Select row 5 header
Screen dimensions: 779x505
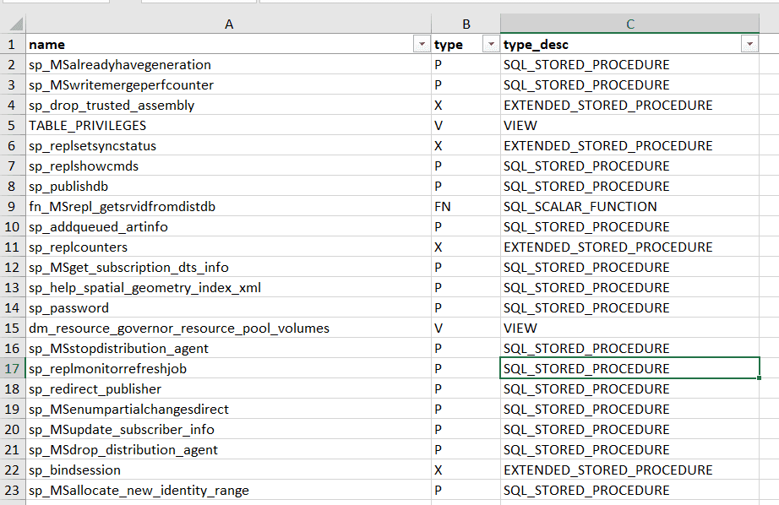click(13, 125)
